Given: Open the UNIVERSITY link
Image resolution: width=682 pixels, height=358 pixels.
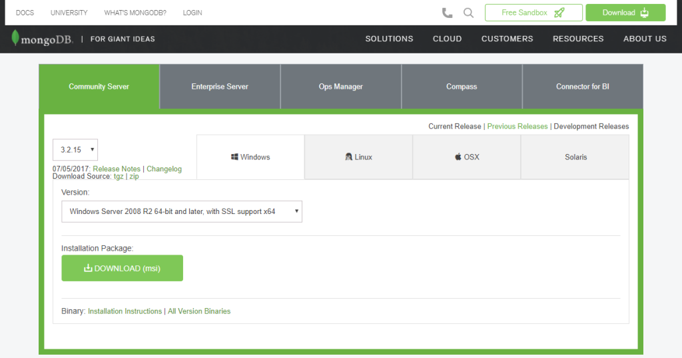Looking at the screenshot, I should coord(69,13).
